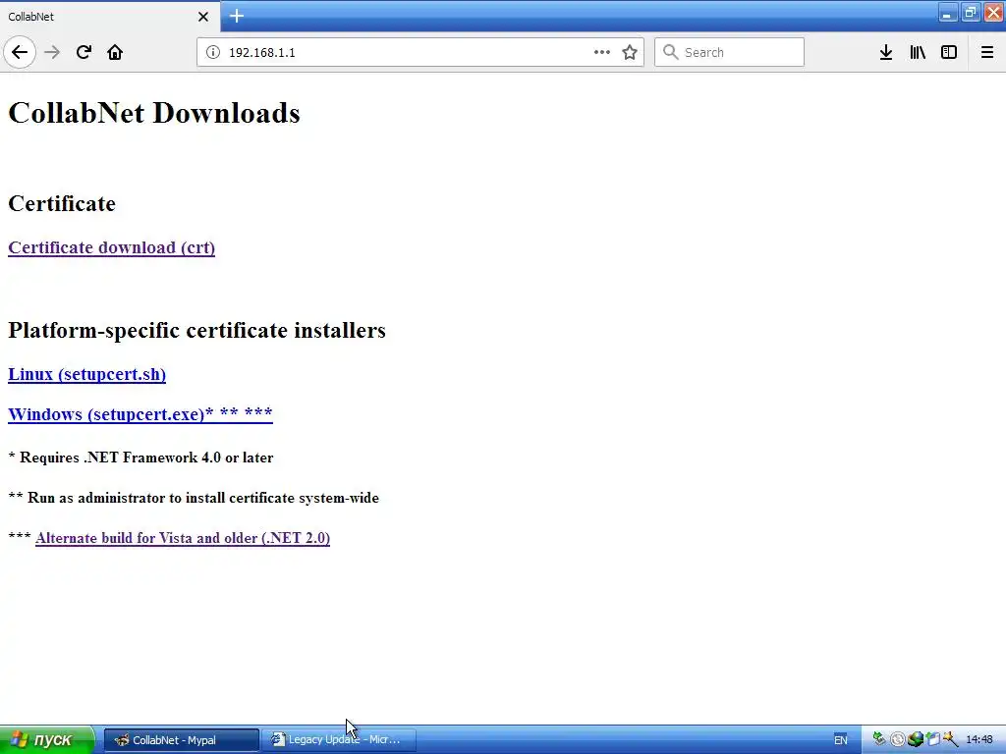The width and height of the screenshot is (1006, 754).
Task: Click the safely remove hardware tray icon
Action: pos(879,739)
